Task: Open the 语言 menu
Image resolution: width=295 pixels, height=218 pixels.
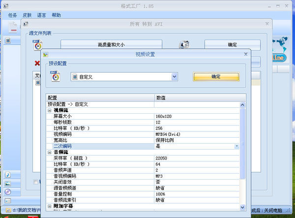Action: point(42,15)
